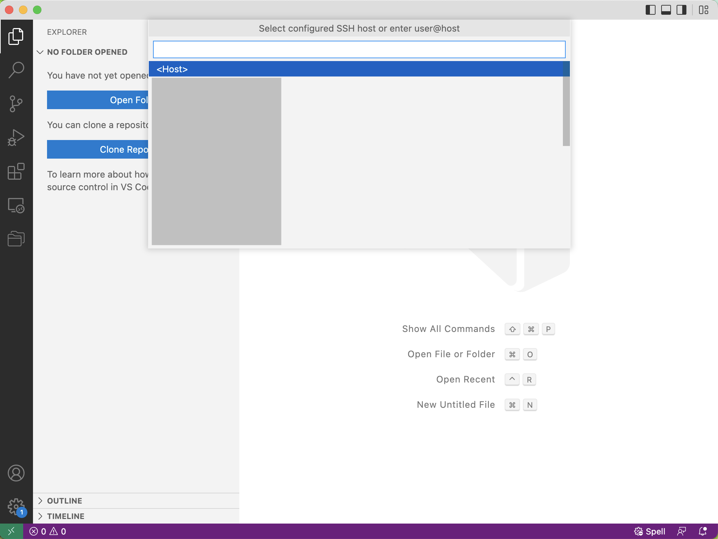
Task: Open the Extensions icon in sidebar
Action: (x=15, y=171)
